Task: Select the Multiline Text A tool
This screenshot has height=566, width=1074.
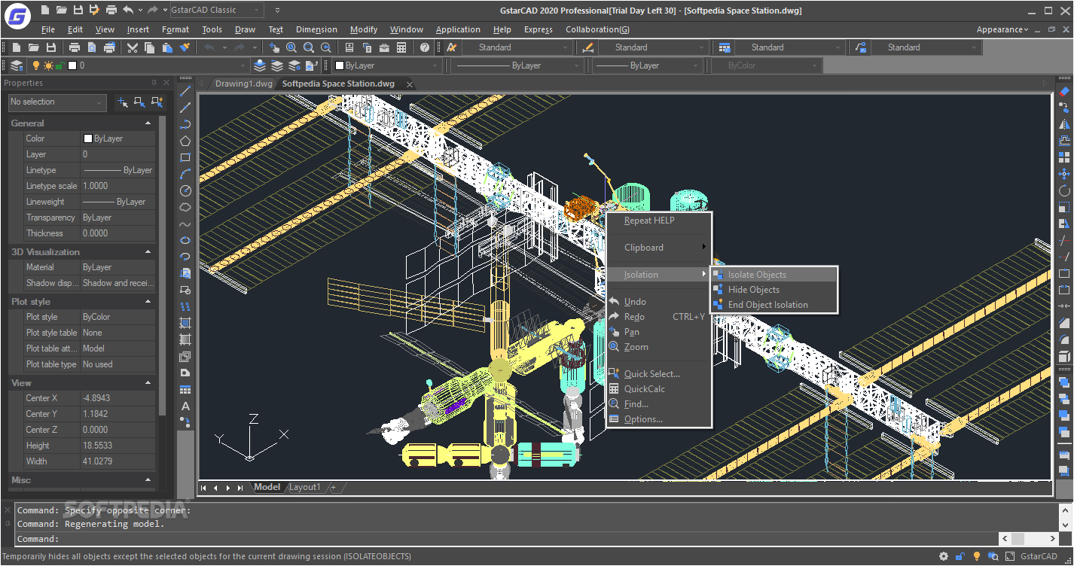Action: click(185, 406)
